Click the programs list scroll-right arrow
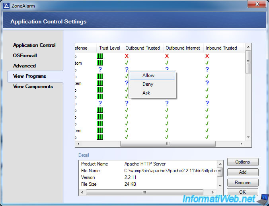The width and height of the screenshot is (269, 206). click(242, 144)
